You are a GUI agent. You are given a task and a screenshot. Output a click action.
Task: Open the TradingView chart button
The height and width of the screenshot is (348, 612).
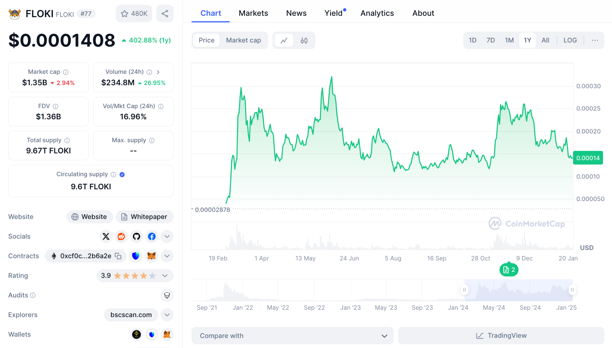501,336
